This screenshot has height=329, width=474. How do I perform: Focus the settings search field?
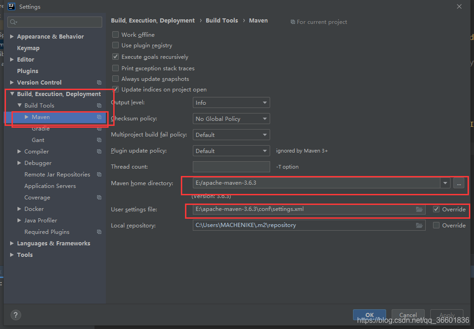coord(55,22)
